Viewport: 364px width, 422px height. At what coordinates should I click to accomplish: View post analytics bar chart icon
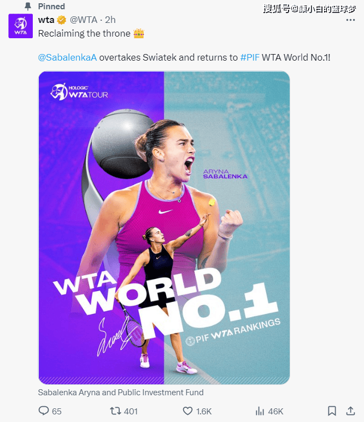point(260,411)
